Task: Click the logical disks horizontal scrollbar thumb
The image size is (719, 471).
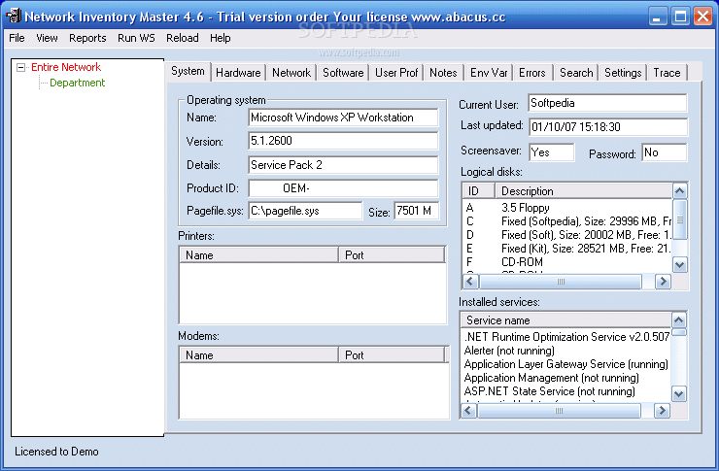Action: [561, 282]
